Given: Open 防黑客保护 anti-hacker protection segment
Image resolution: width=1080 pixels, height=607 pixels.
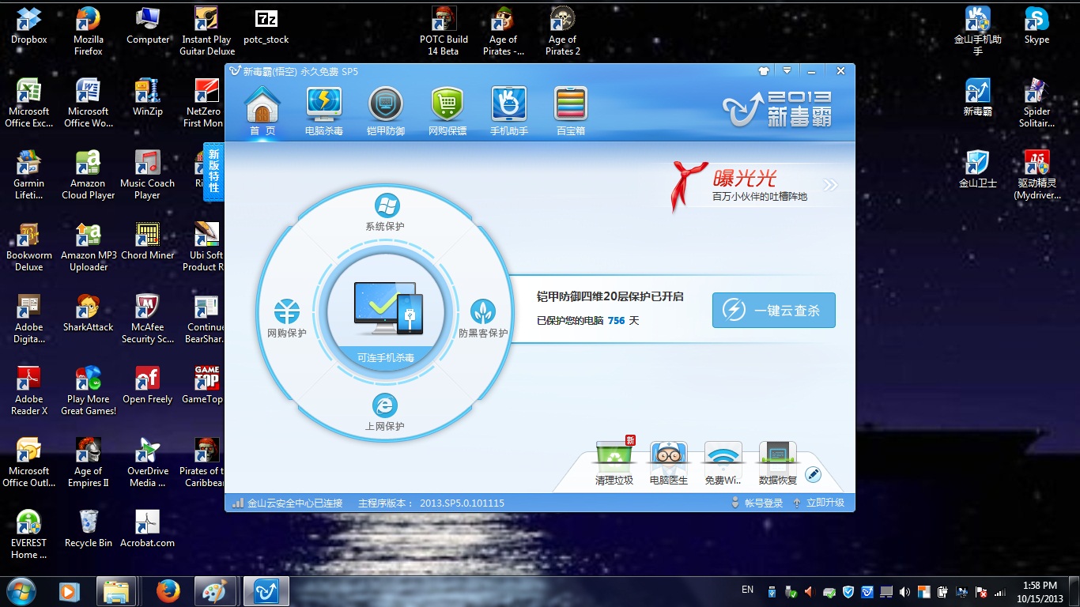Looking at the screenshot, I should coord(483,319).
